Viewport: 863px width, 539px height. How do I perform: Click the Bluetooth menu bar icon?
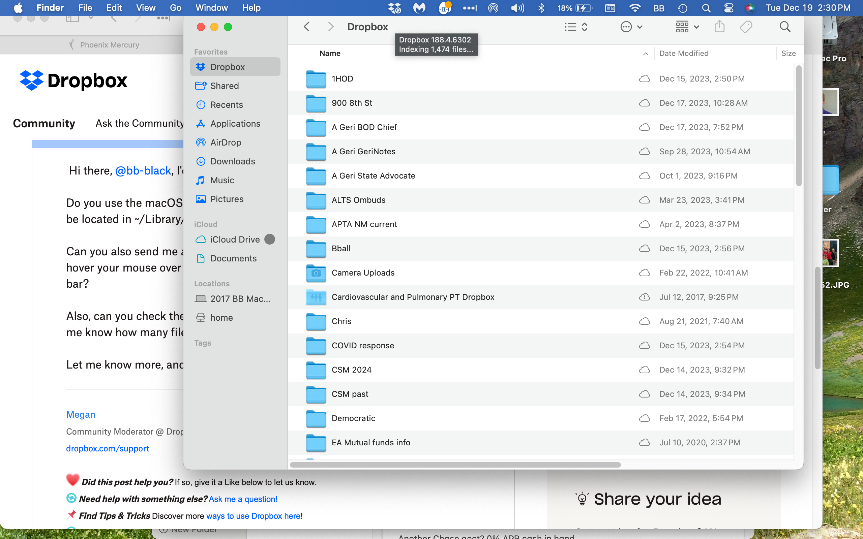(541, 8)
